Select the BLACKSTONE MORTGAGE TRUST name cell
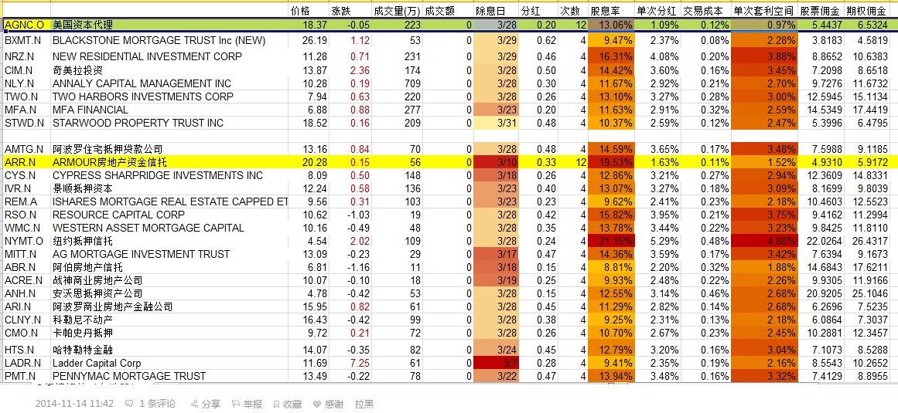This screenshot has width=898, height=413. pos(159,40)
